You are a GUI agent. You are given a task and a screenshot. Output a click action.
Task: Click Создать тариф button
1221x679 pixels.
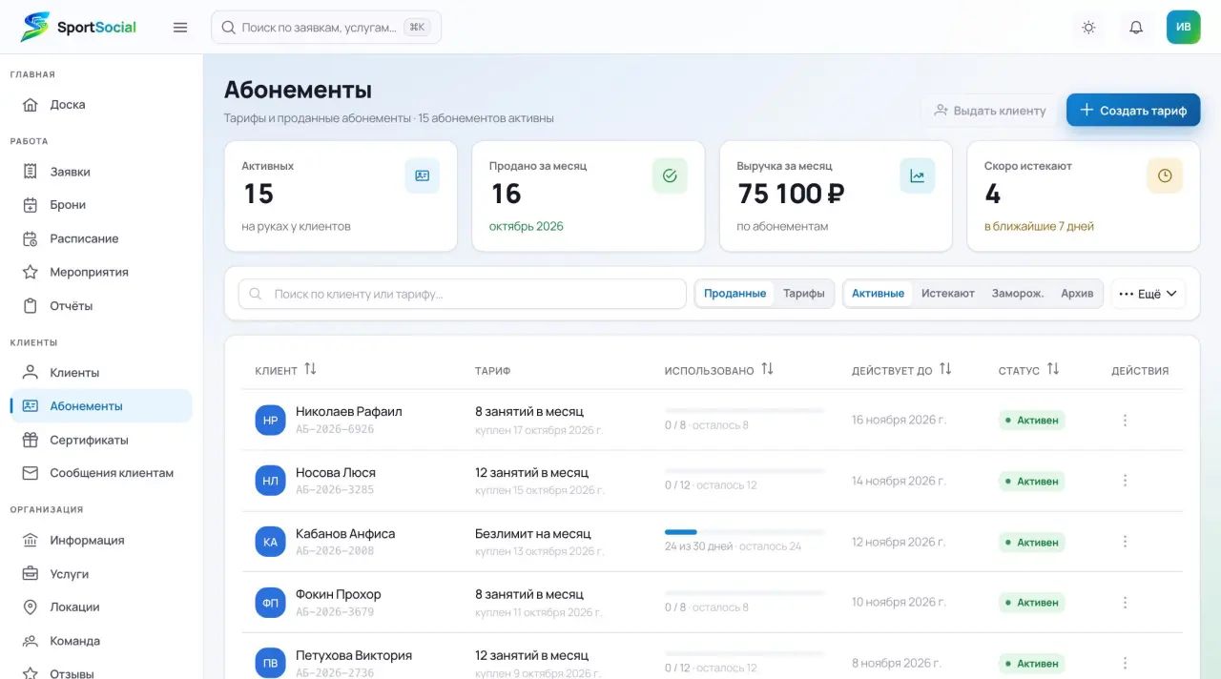coord(1133,111)
